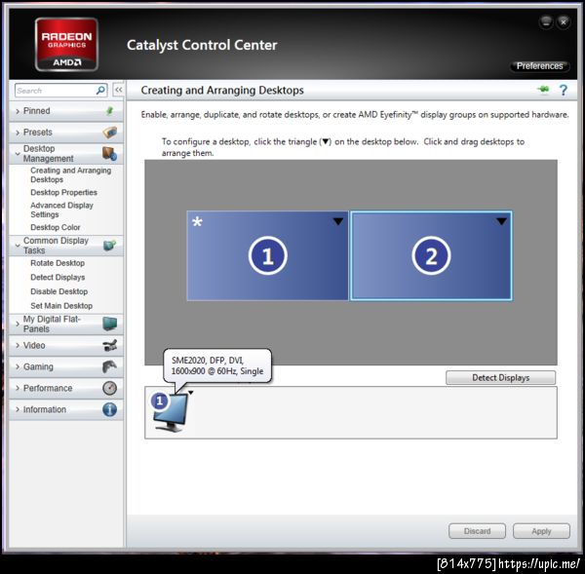Collapse the sidebar with double-chevron button
585x574 pixels.
click(x=119, y=90)
